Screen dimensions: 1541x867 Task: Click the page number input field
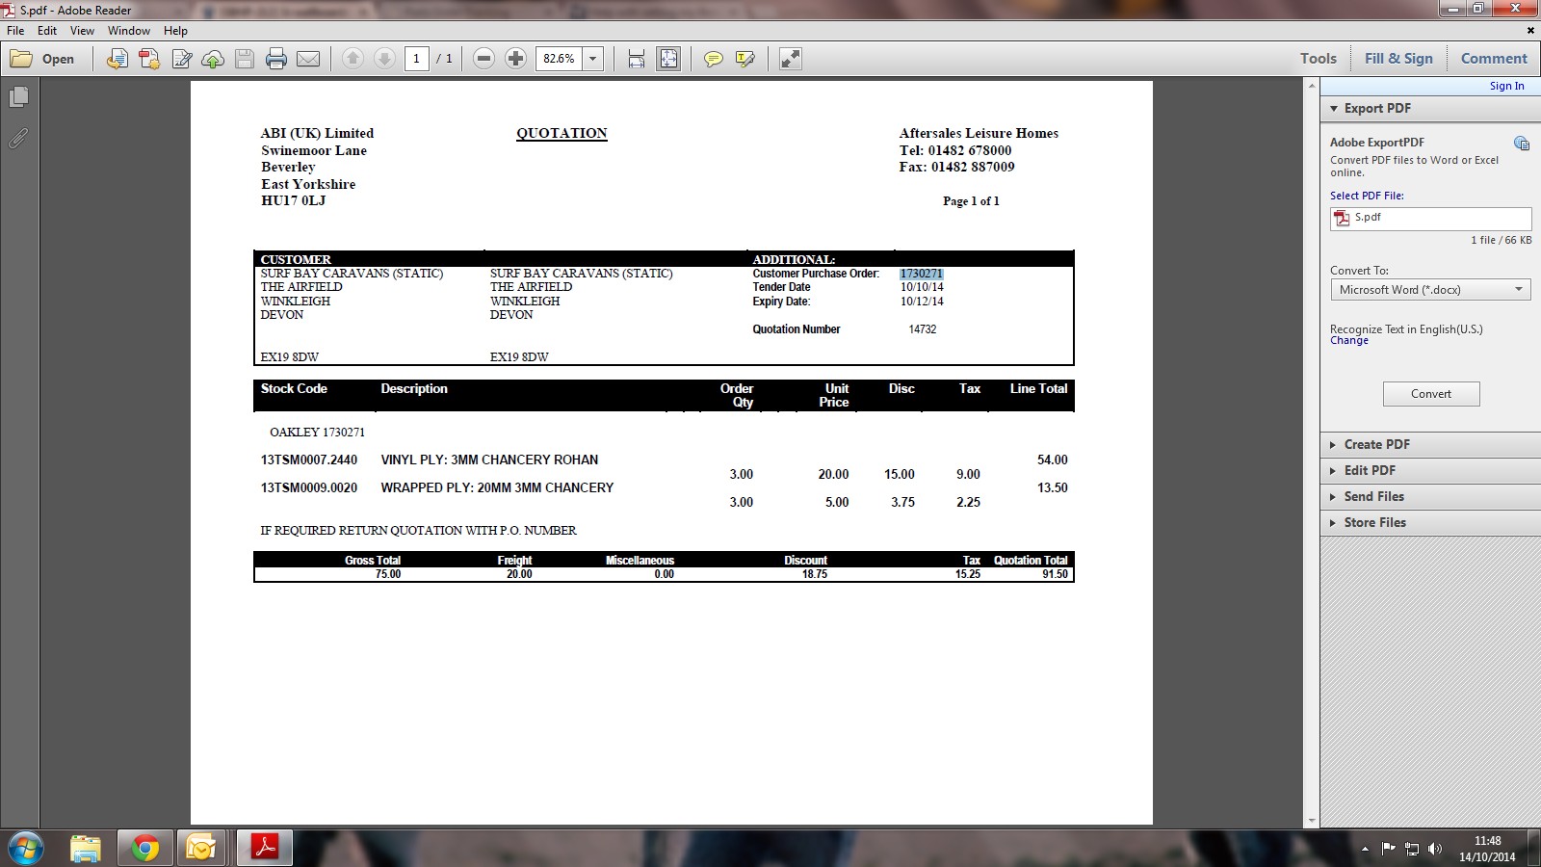(x=416, y=59)
